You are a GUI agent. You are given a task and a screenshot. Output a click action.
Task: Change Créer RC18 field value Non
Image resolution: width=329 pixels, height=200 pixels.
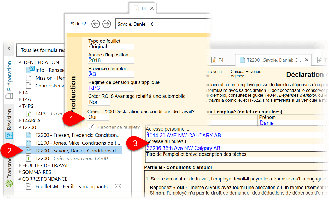click(x=99, y=102)
